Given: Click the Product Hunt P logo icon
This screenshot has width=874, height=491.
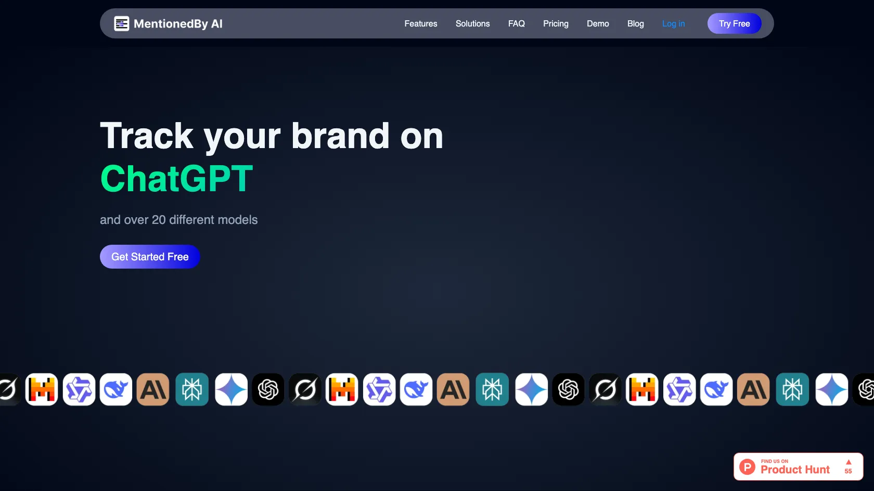Looking at the screenshot, I should (x=748, y=467).
